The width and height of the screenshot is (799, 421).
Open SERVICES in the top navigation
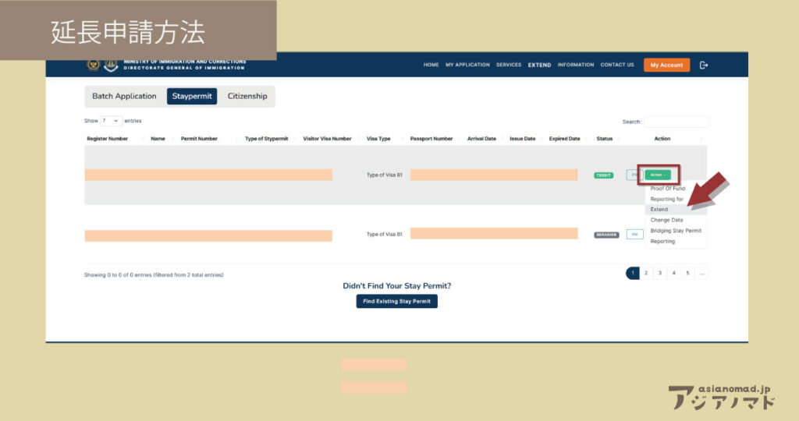509,65
